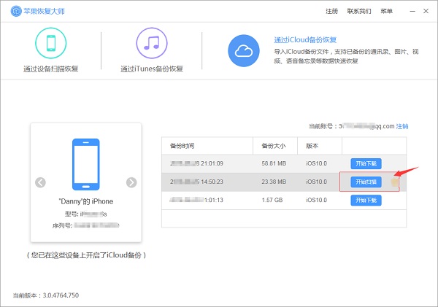The height and width of the screenshot is (307, 438).
Task: Open the 联系我们 (Contact us) menu item
Action: 359,12
